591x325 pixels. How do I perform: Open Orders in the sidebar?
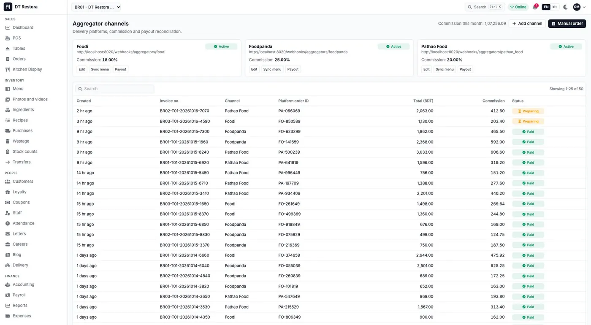[19, 59]
